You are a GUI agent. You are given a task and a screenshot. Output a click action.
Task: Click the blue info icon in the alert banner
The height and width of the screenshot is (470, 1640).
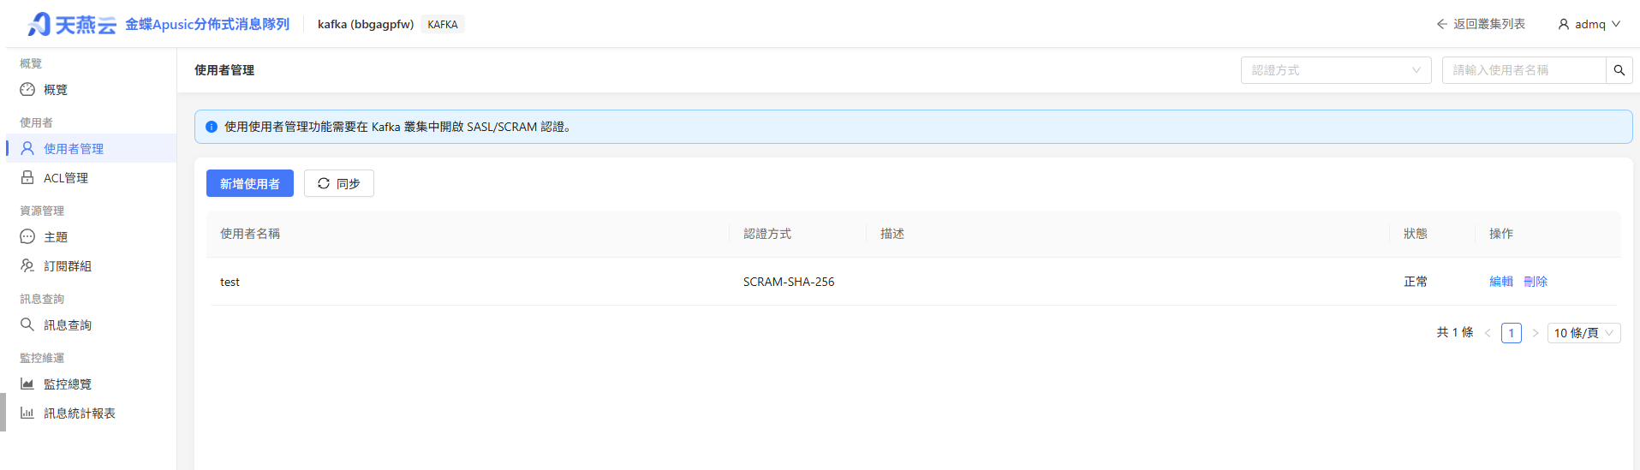[x=212, y=127]
